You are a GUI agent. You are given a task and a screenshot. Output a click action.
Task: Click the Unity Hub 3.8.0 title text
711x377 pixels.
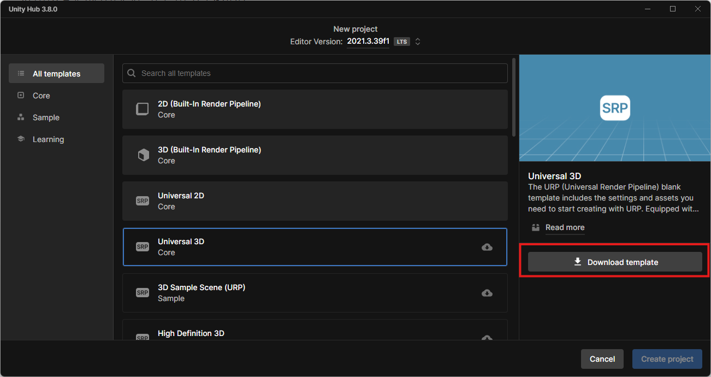pyautogui.click(x=32, y=9)
